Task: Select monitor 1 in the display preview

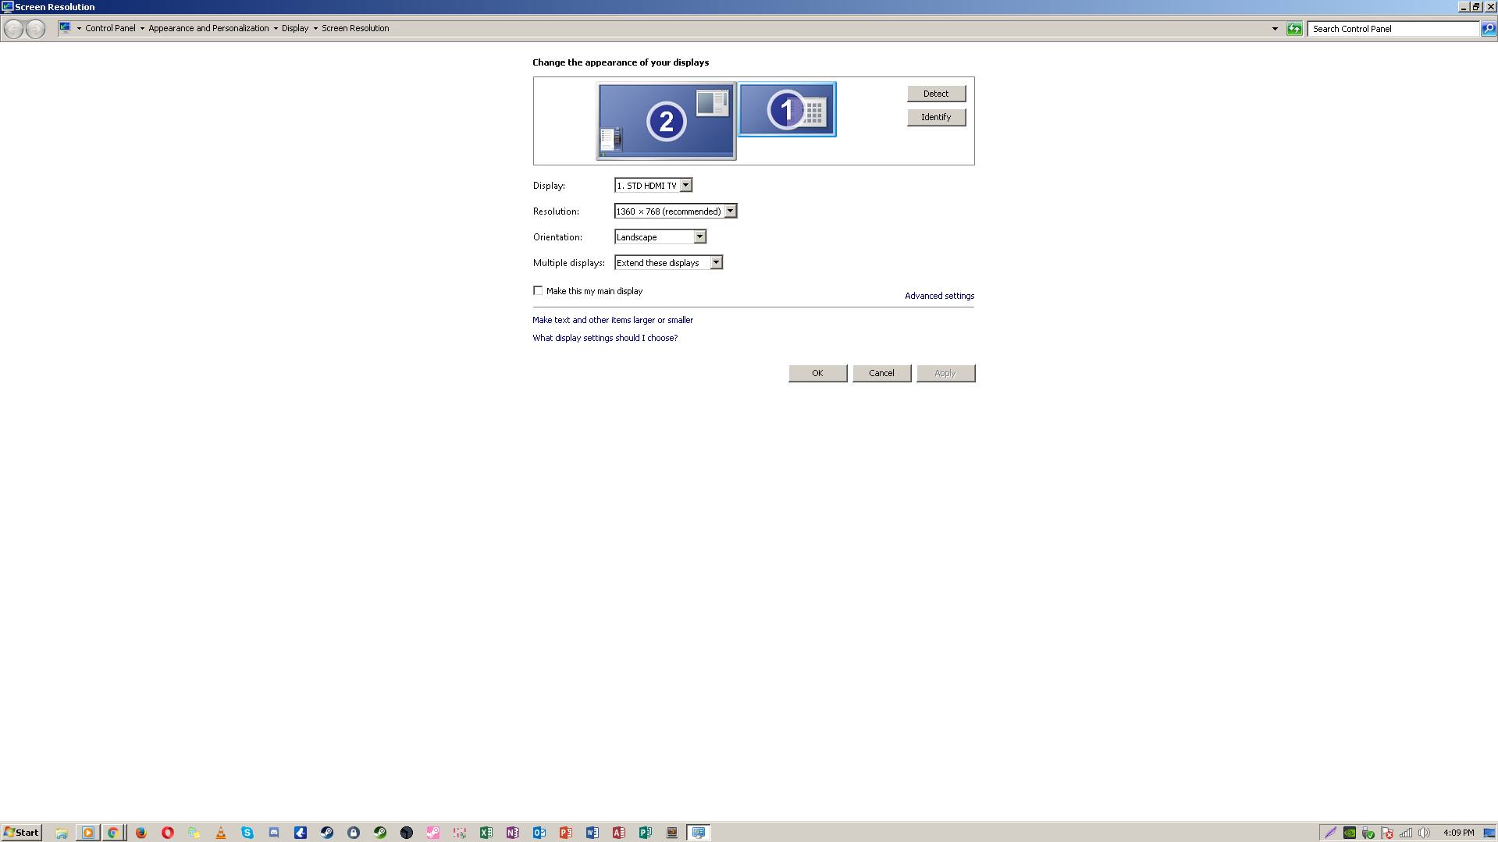Action: pyautogui.click(x=786, y=109)
